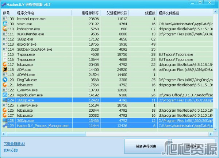
Task: Sort by 线程数 column header
Action: click(143, 13)
